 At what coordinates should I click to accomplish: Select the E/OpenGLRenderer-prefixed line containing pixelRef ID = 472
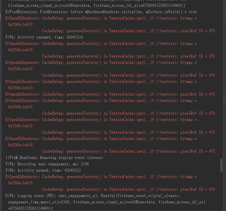pos(110,94)
